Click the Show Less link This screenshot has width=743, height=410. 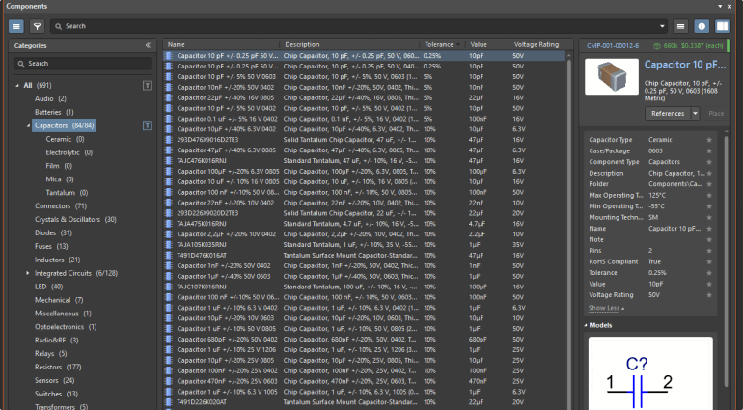pos(606,308)
